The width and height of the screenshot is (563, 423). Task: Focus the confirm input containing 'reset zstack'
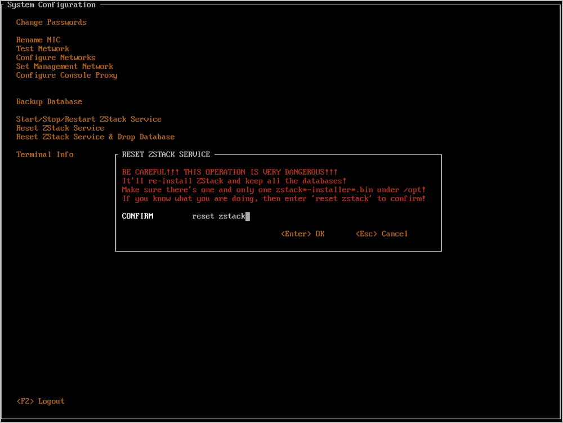tap(221, 216)
